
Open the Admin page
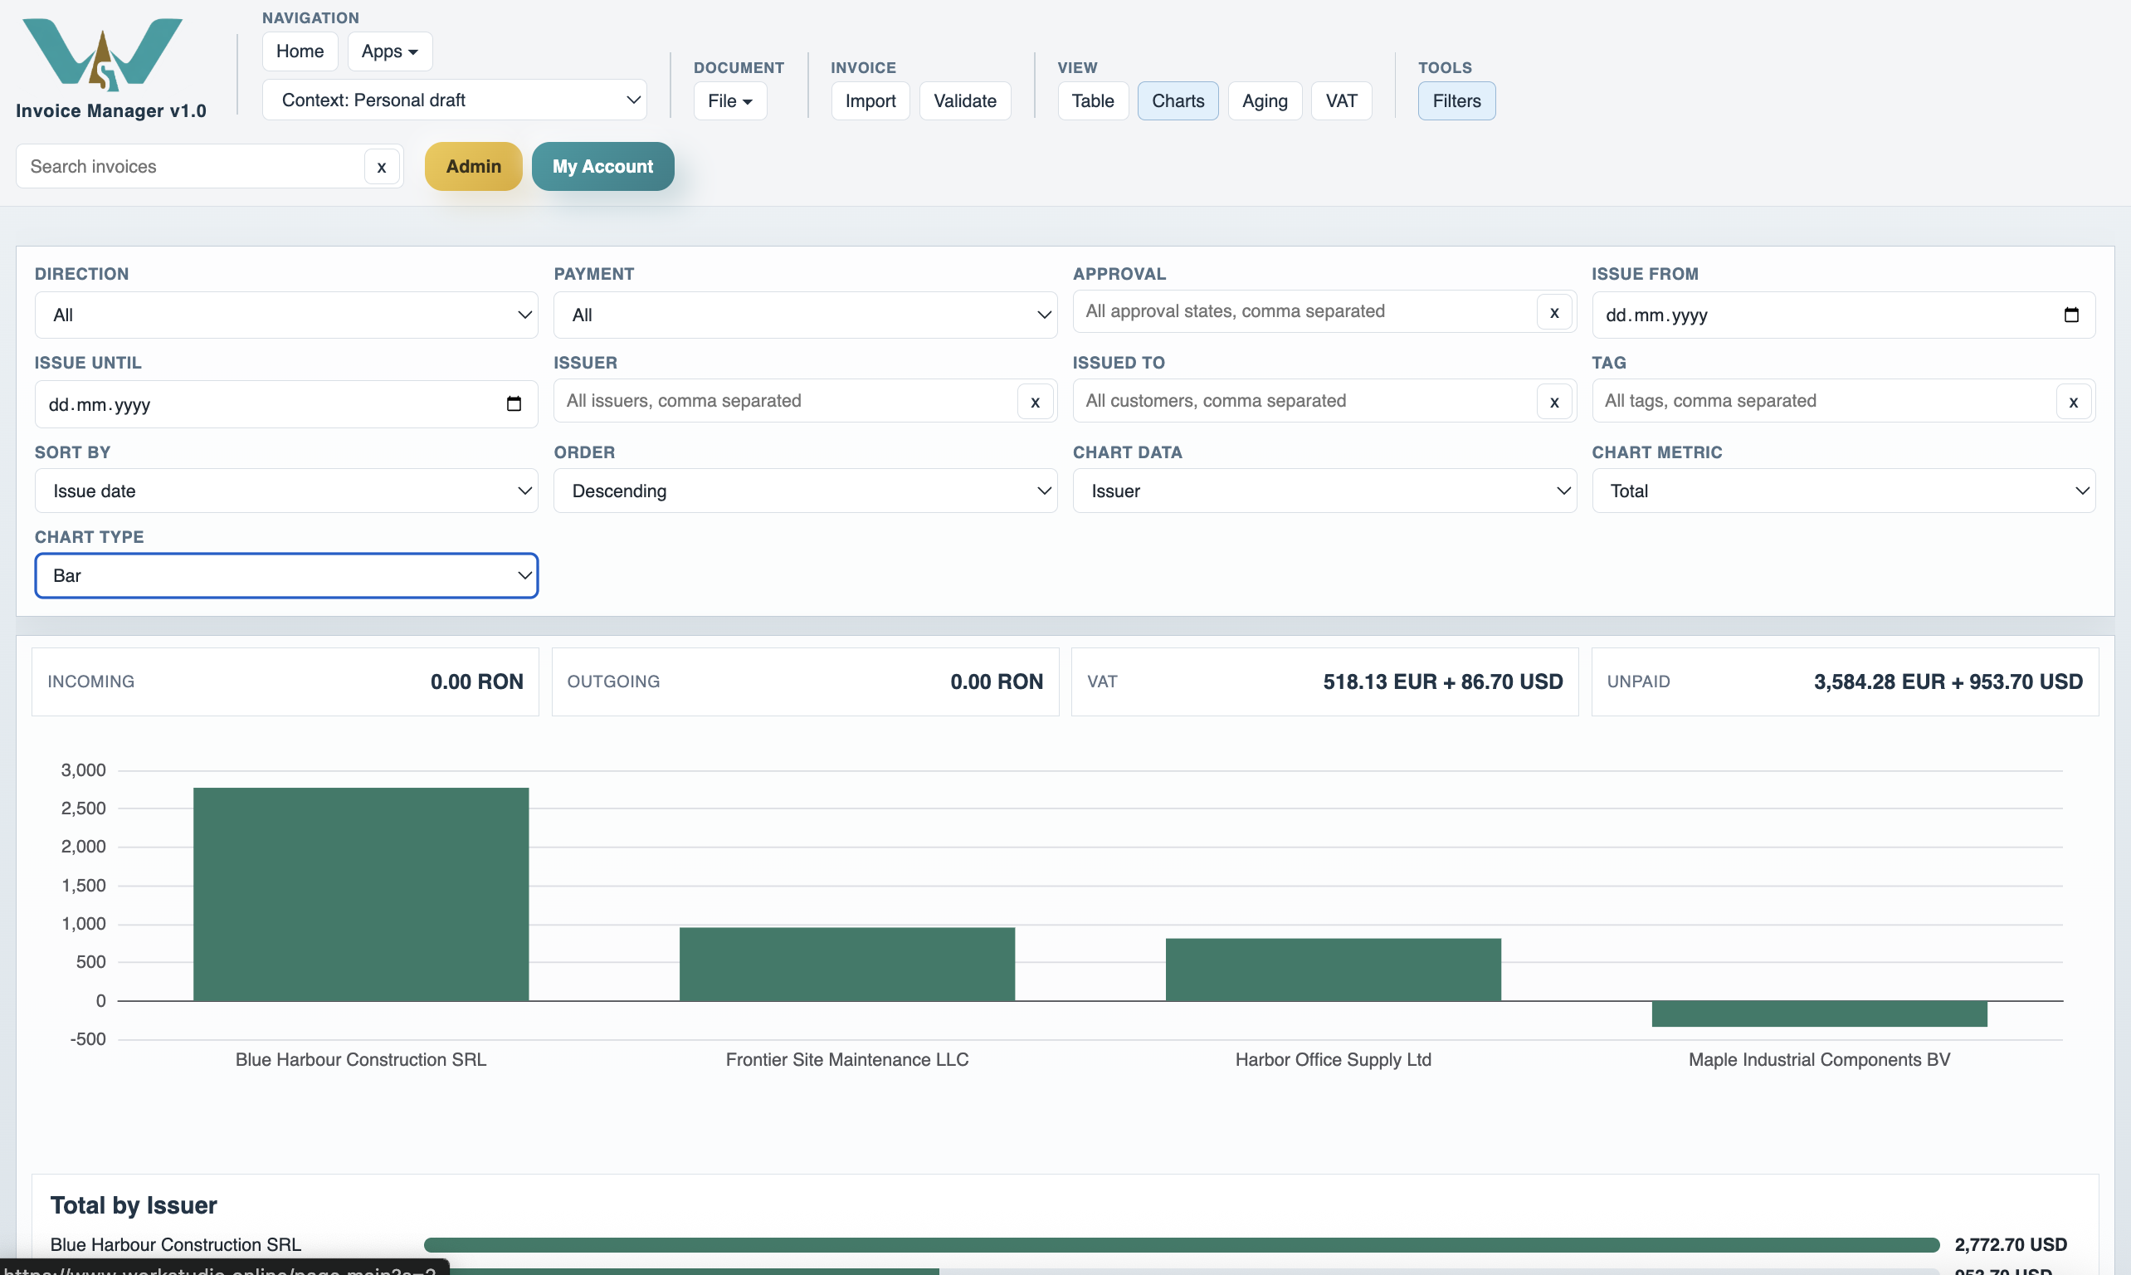click(x=473, y=167)
